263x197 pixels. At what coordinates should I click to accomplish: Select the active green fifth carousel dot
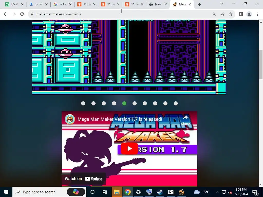tap(124, 104)
